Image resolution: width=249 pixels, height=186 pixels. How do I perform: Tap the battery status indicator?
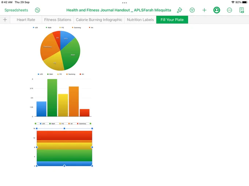point(245,2)
